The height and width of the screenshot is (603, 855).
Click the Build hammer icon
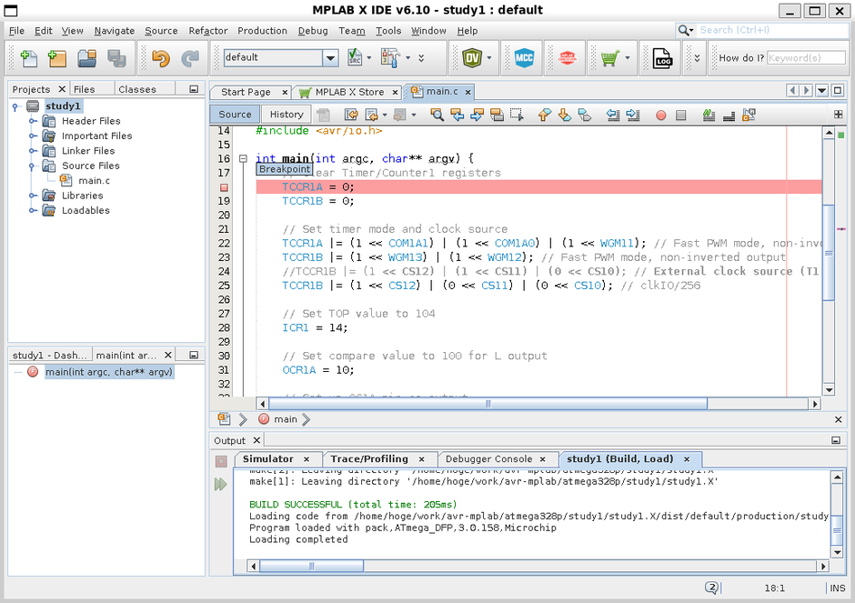pyautogui.click(x=392, y=58)
